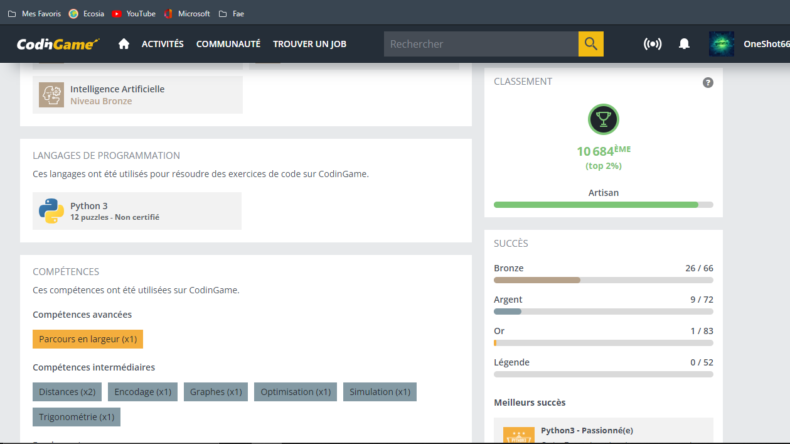
Task: Click the Artisan level progress bar
Action: [604, 205]
